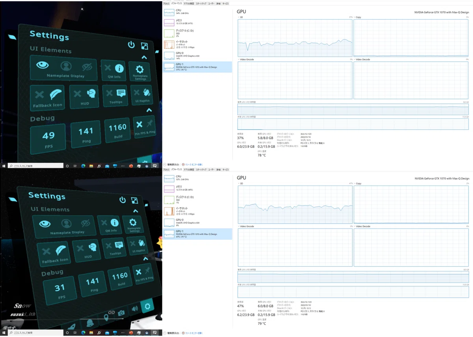Select the hidden nameplates slashed eye in the 49 FPS menu

click(x=87, y=66)
